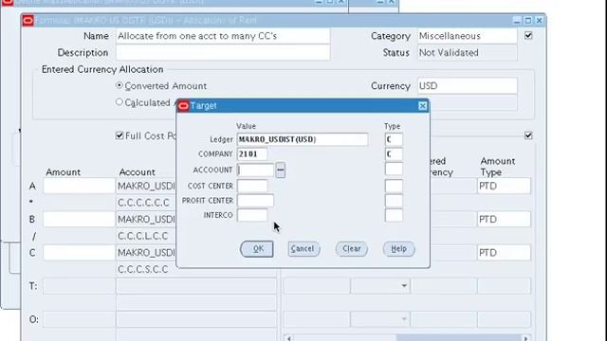The image size is (607, 341).
Task: Close the Target dialog with its X
Action: (423, 106)
